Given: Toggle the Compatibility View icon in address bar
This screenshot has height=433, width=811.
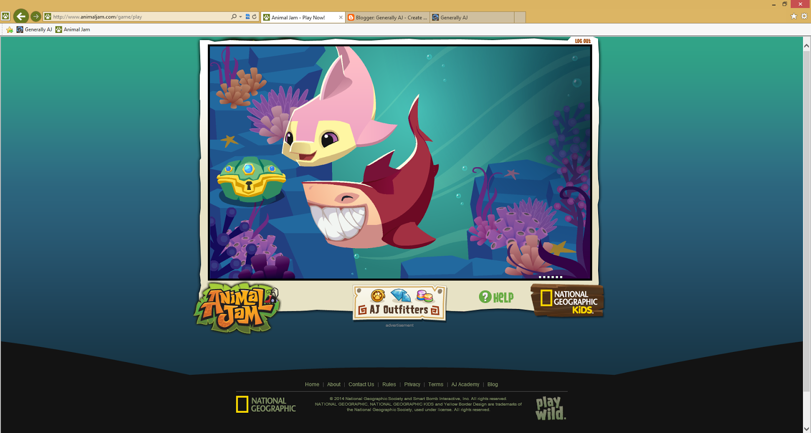Looking at the screenshot, I should coord(247,17).
